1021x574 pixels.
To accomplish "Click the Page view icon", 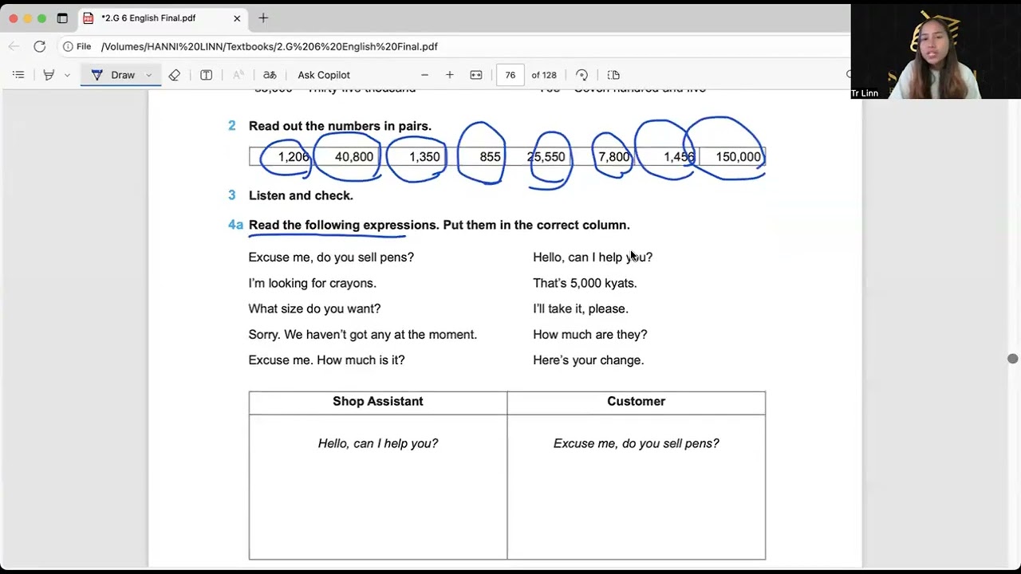I will tap(613, 75).
